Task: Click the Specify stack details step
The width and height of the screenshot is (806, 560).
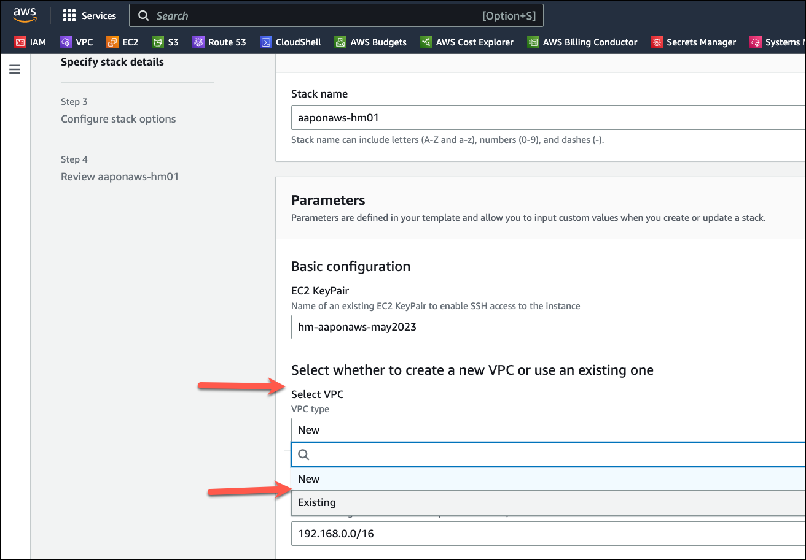Action: (x=112, y=62)
